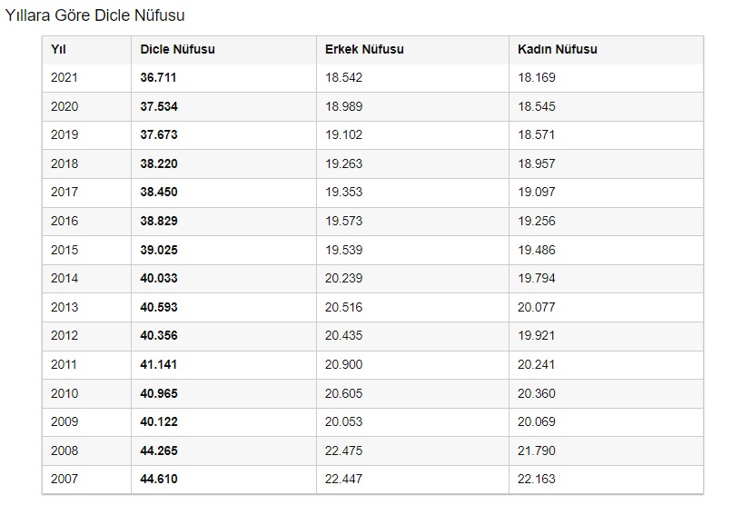The height and width of the screenshot is (505, 732).
Task: Click the 2008 population value 44.265
Action: (x=159, y=451)
